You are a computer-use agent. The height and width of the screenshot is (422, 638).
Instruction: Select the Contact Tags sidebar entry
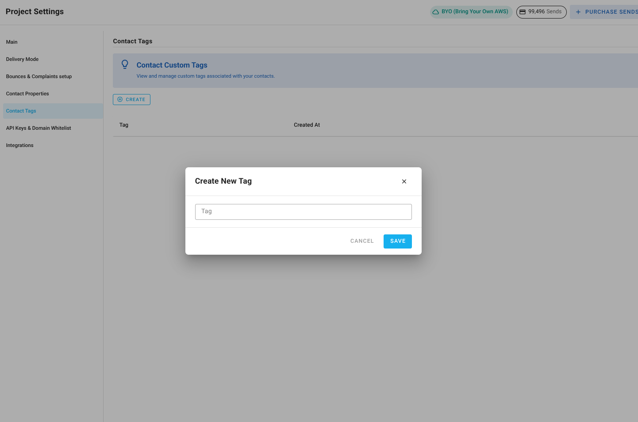click(21, 111)
